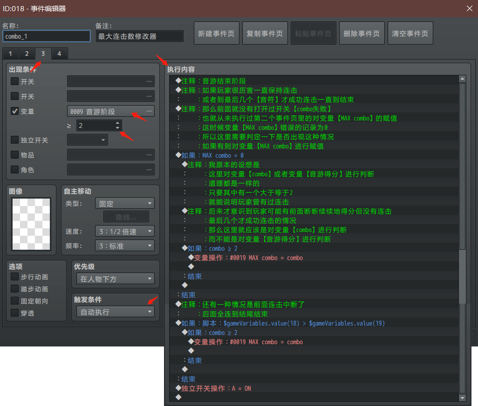Tick the 角色 condition checkbox
This screenshot has width=478, height=406.
(x=14, y=170)
